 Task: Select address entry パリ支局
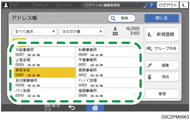point(44,93)
